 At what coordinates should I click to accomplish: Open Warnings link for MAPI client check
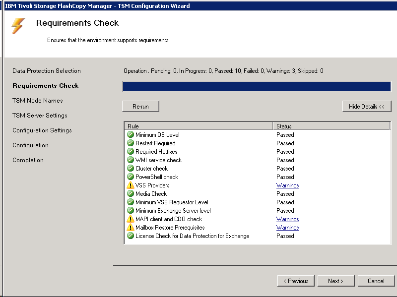(x=287, y=219)
